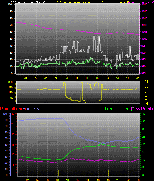This screenshot has height=181, width=154.
Task: Click barometer axis value 985
Action: [144, 59]
